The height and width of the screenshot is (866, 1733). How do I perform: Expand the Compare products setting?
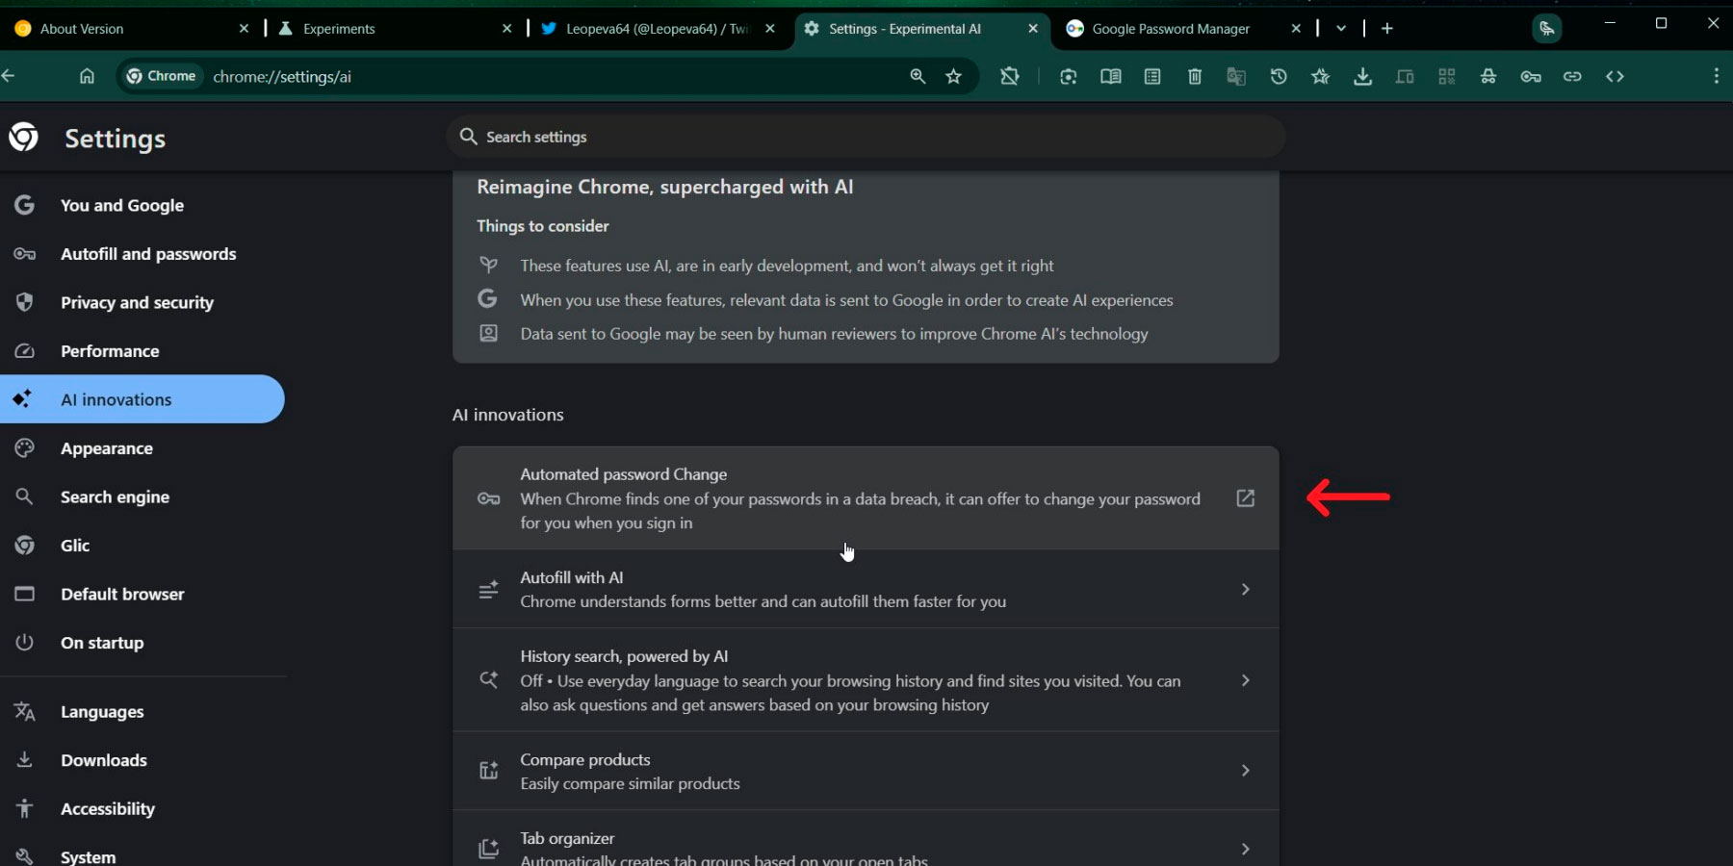pyautogui.click(x=1245, y=771)
